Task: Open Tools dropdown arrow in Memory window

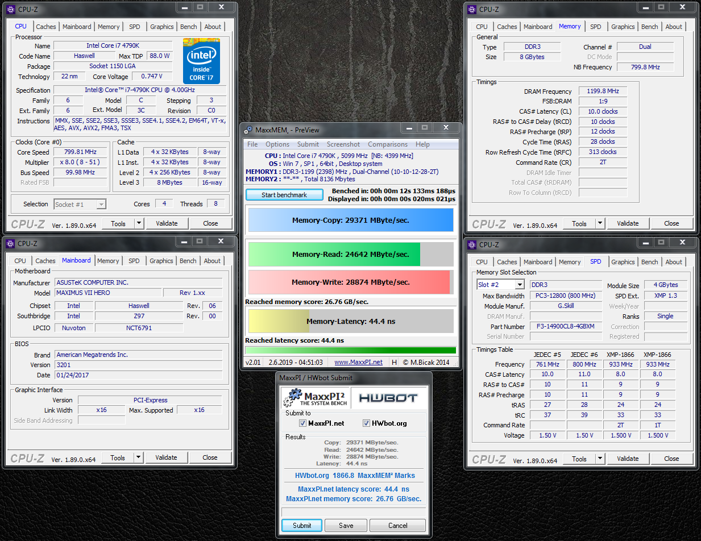Action: pyautogui.click(x=600, y=223)
